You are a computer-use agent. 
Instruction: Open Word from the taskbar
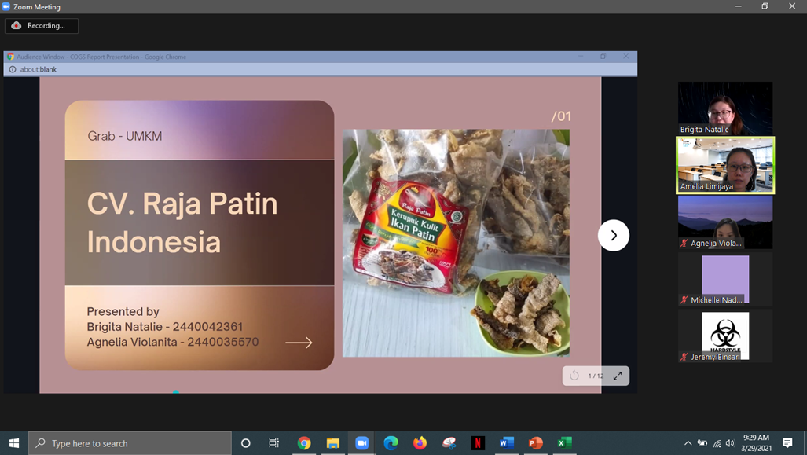pyautogui.click(x=507, y=443)
